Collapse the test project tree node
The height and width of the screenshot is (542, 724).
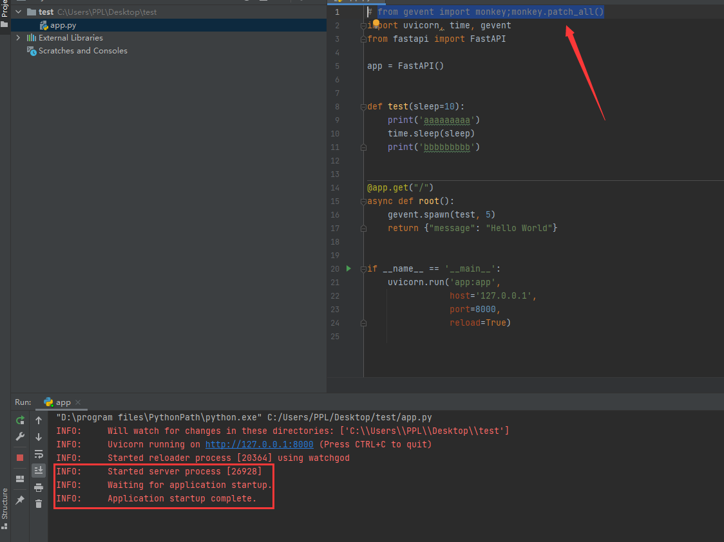click(17, 12)
